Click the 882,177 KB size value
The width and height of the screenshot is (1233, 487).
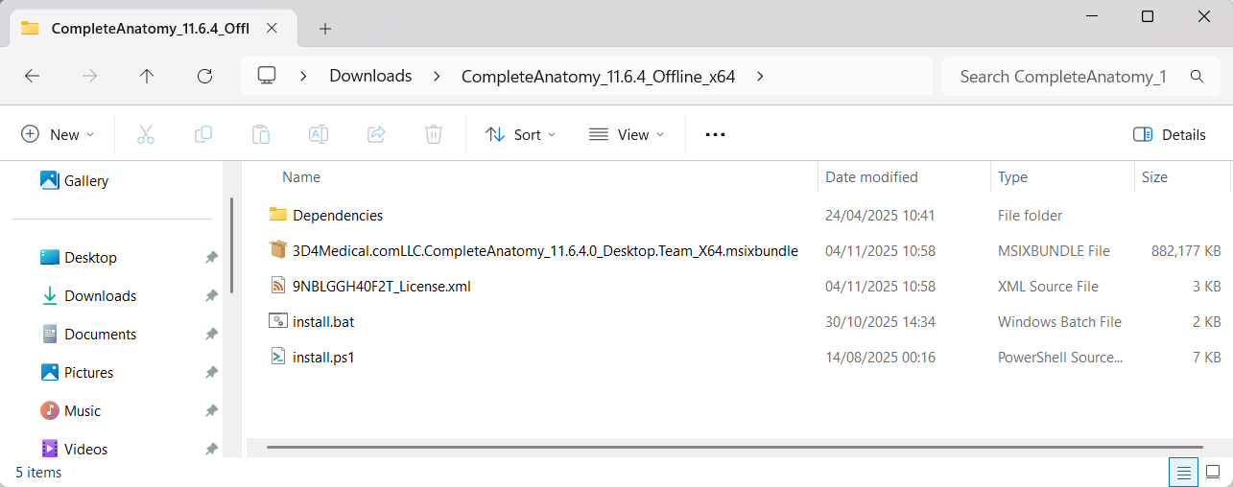click(1186, 251)
